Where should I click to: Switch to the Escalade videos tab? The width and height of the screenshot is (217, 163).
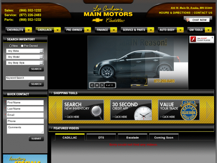133,137
